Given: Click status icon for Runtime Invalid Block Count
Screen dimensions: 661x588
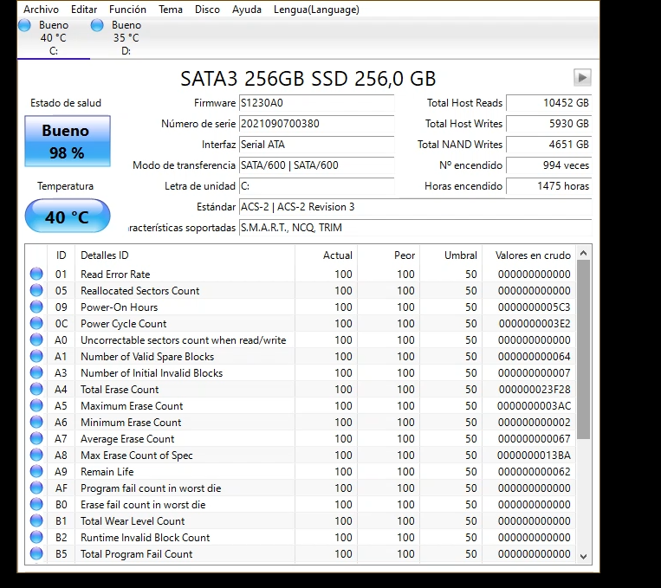Looking at the screenshot, I should 36,538.
